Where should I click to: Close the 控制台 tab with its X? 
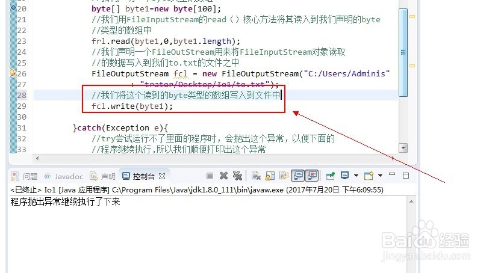tap(162, 176)
